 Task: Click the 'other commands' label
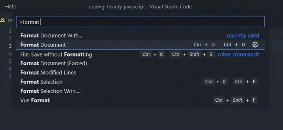tap(238, 54)
